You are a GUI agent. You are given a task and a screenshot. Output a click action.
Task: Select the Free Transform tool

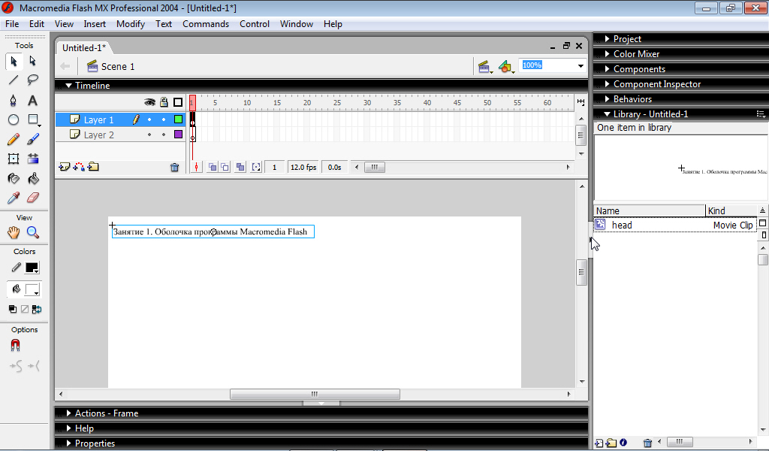click(14, 159)
